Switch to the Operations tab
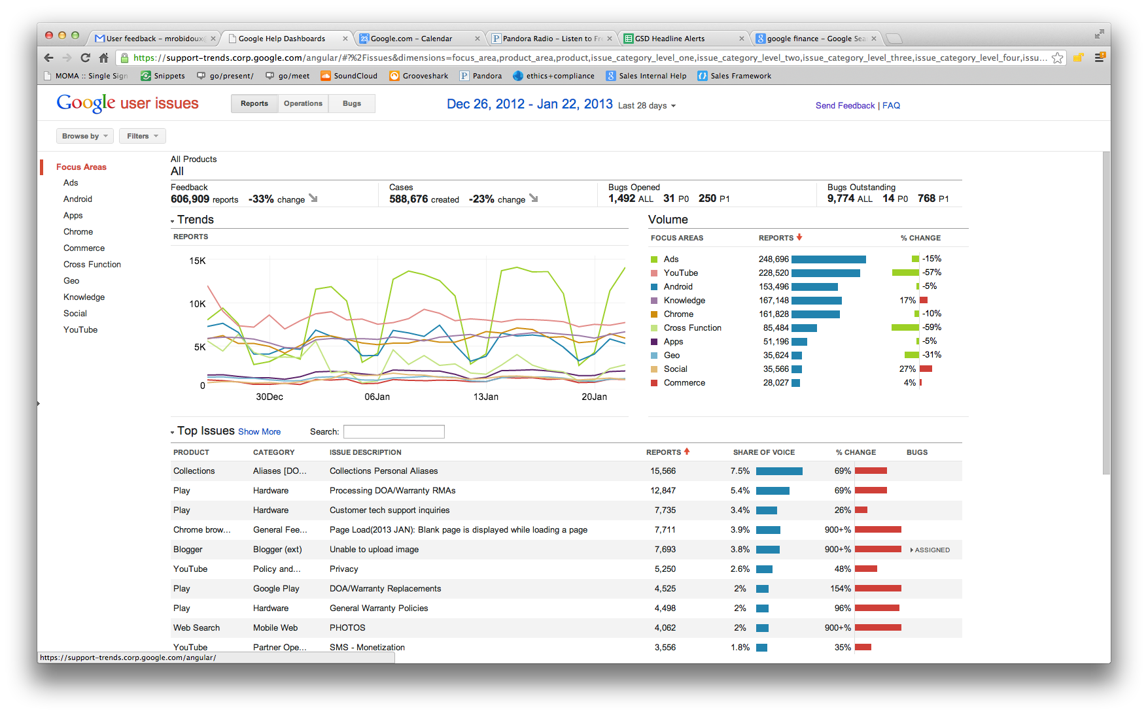Screen dimensions: 1148x715 (303, 103)
